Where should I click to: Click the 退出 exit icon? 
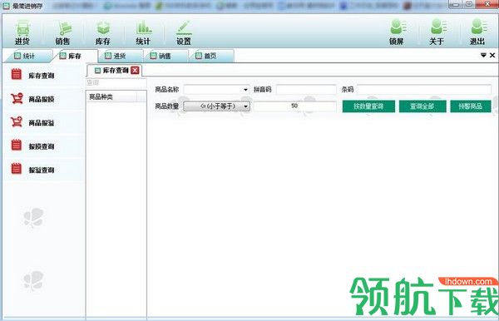(x=477, y=32)
